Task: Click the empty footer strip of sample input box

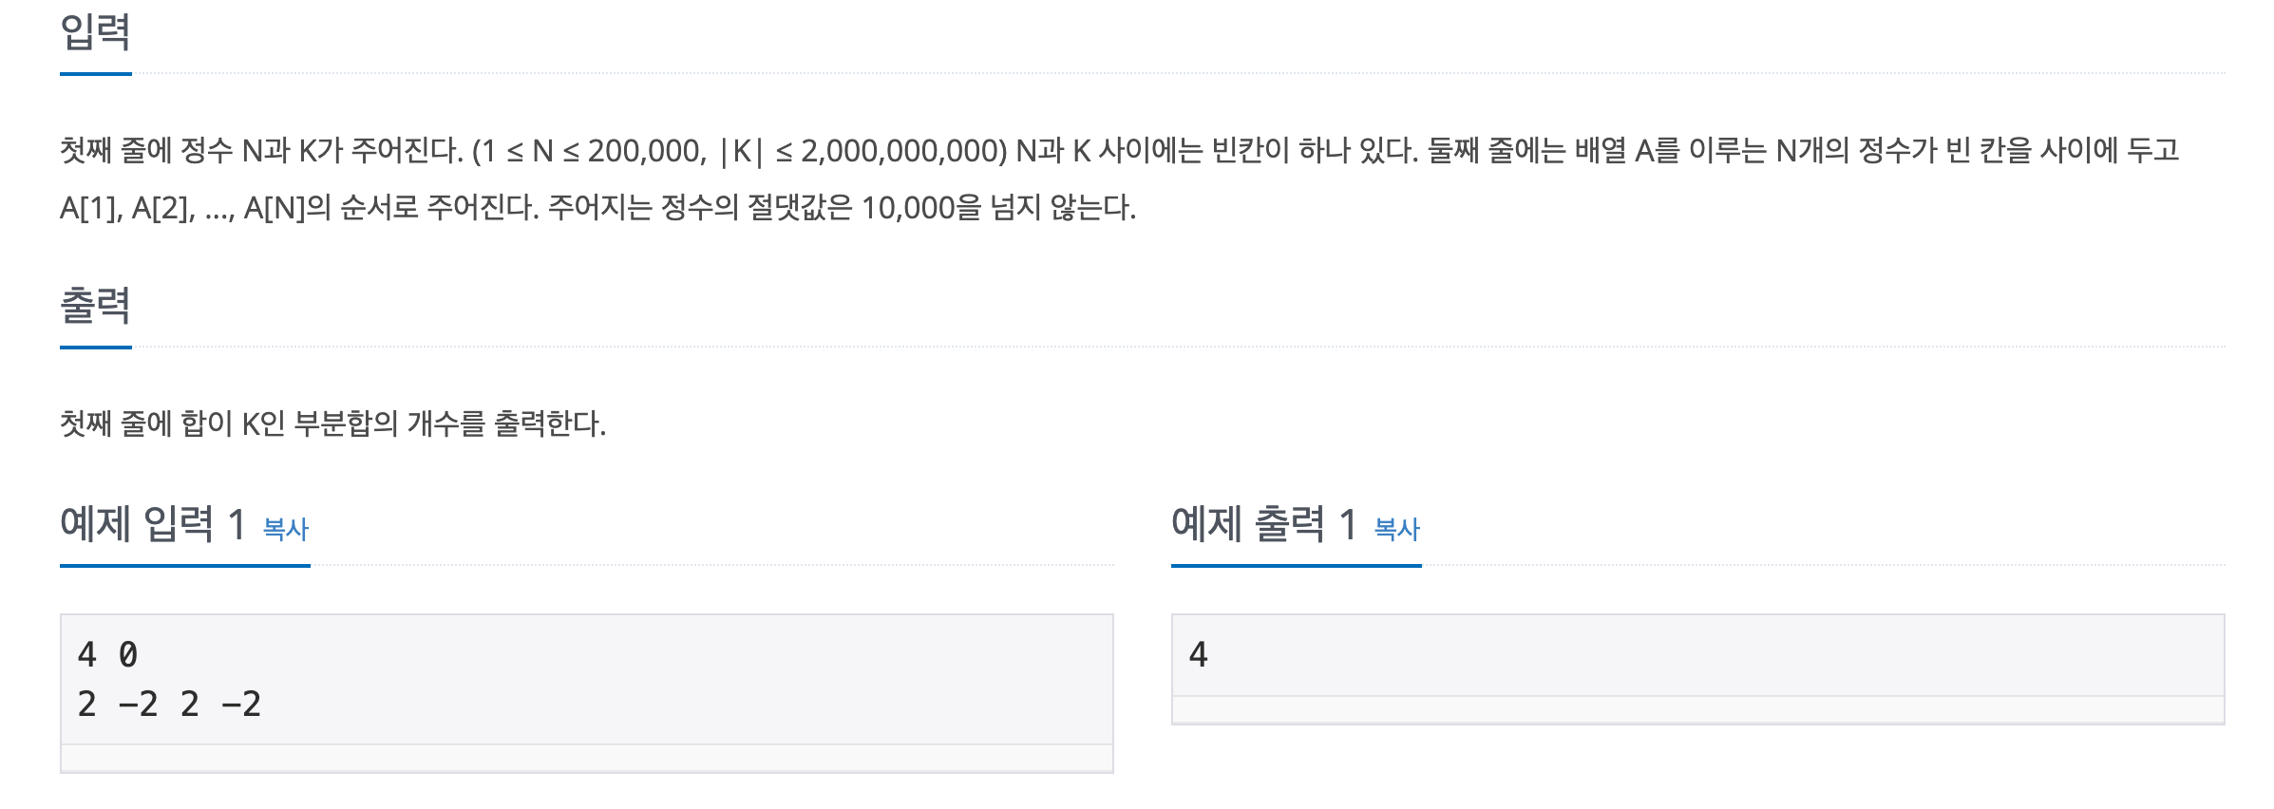Action: [x=587, y=758]
